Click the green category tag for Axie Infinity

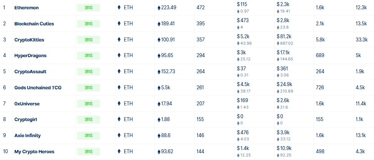click(x=89, y=136)
